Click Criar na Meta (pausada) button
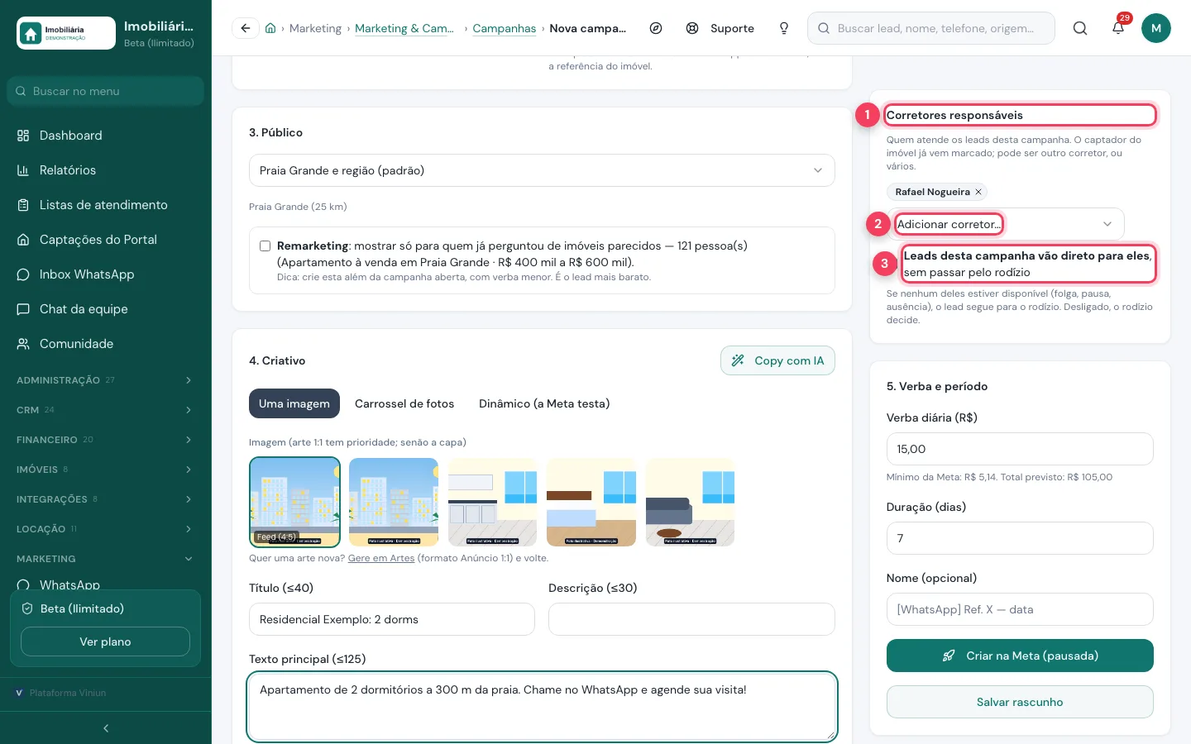The width and height of the screenshot is (1191, 744). pyautogui.click(x=1020, y=656)
